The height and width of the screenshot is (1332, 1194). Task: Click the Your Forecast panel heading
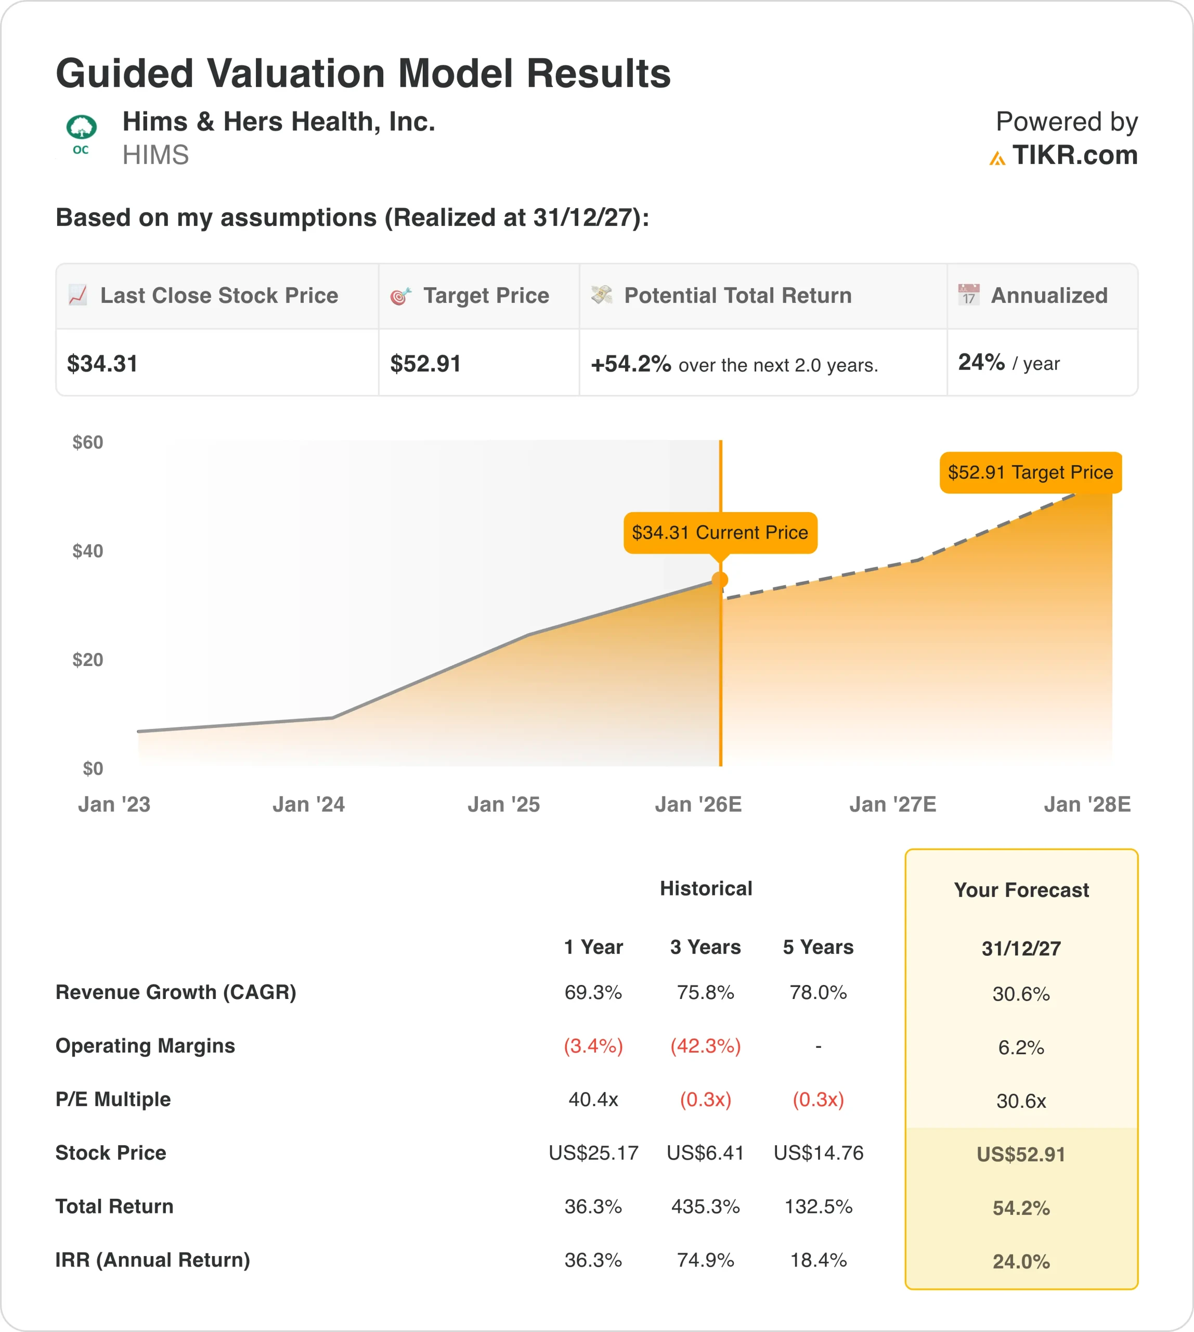point(1021,890)
